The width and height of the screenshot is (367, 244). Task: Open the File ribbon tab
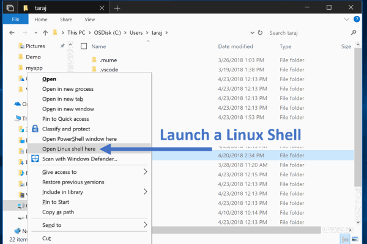[15, 20]
